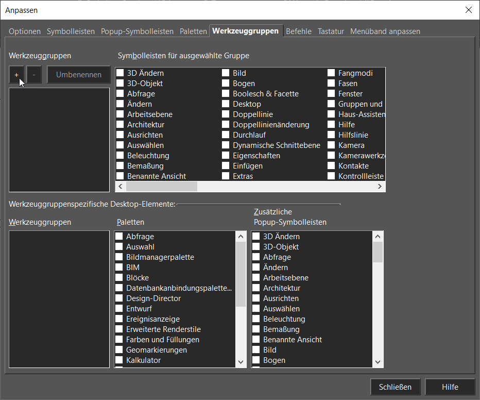This screenshot has height=400, width=480.
Task: Enable BIM in the Paletten list
Action: coord(119,268)
